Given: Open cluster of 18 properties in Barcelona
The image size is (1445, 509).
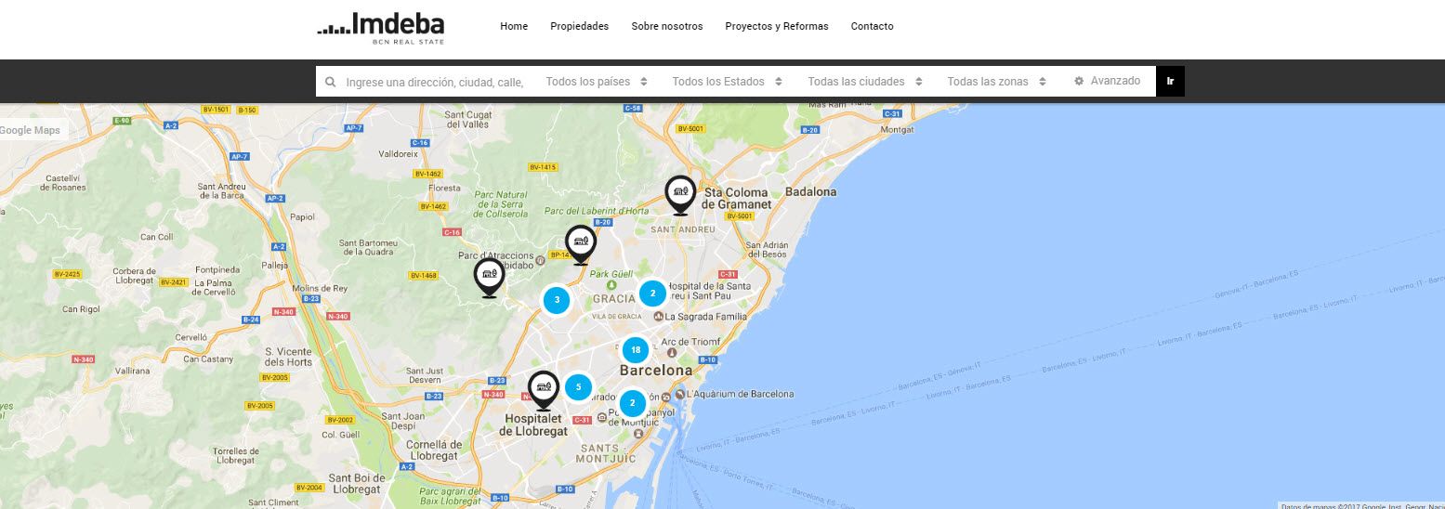Looking at the screenshot, I should 635,350.
